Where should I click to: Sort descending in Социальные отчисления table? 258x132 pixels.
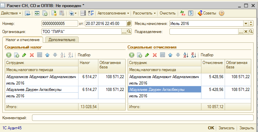[x=193, y=55]
